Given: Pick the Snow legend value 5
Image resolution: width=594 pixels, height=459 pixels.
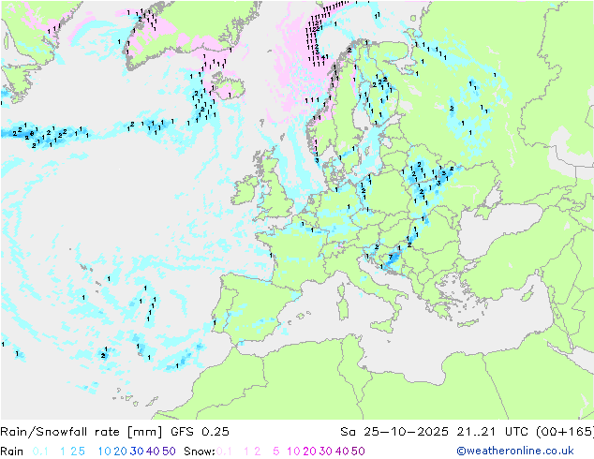Looking at the screenshot, I should coord(276,452).
